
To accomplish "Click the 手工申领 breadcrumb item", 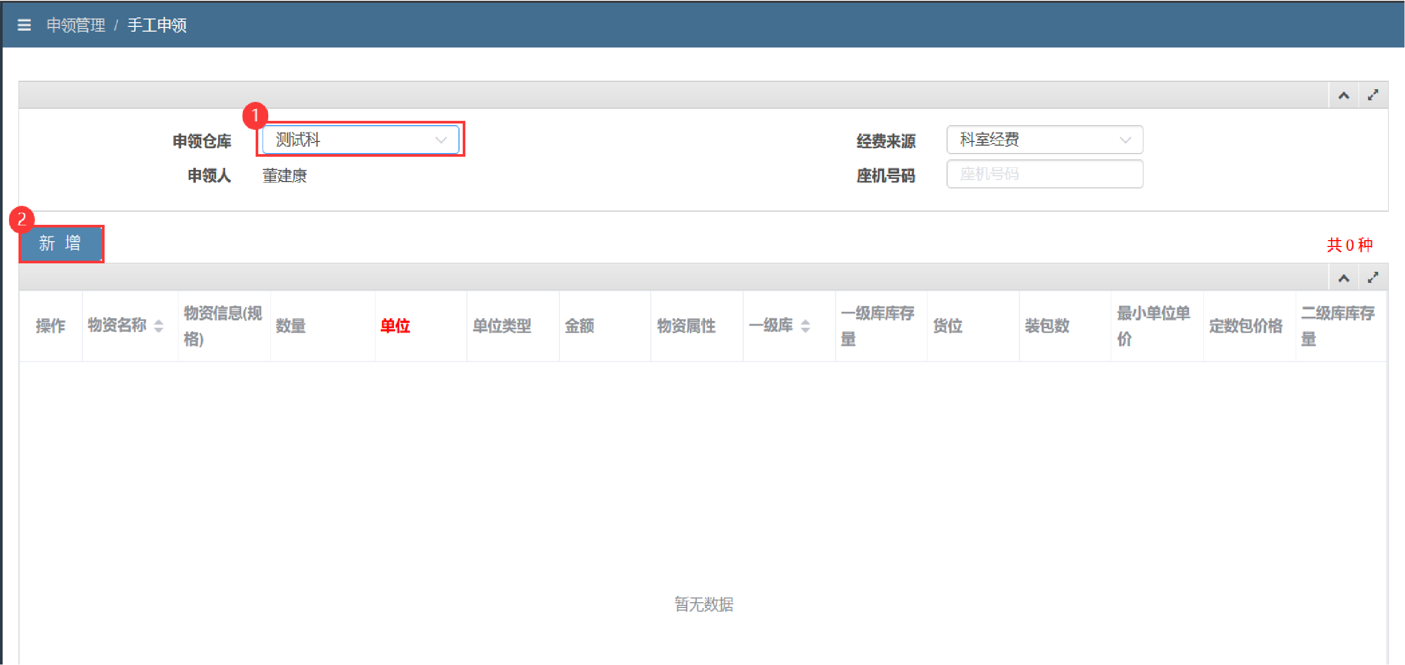I will [157, 25].
